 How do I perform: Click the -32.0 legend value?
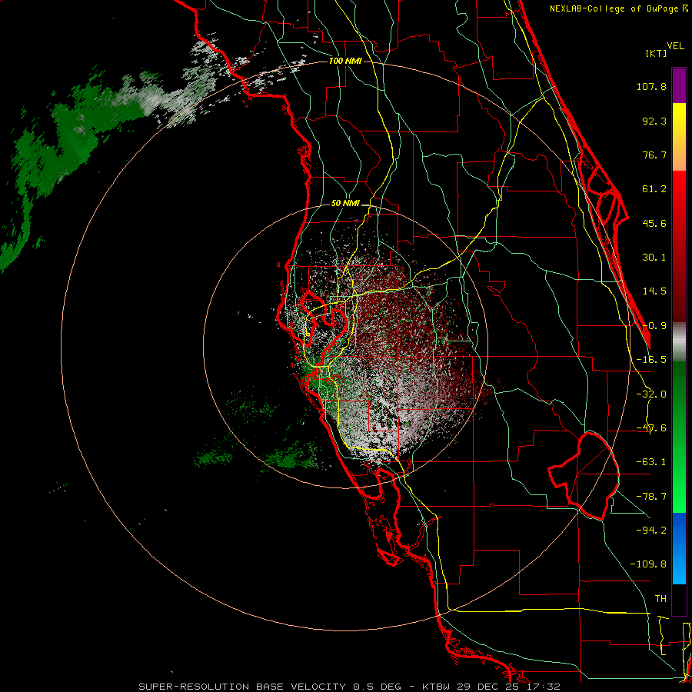651,394
